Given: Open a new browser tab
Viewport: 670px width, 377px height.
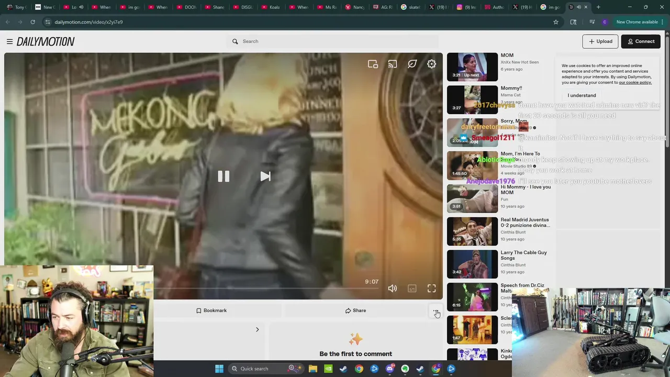Looking at the screenshot, I should tap(598, 7).
